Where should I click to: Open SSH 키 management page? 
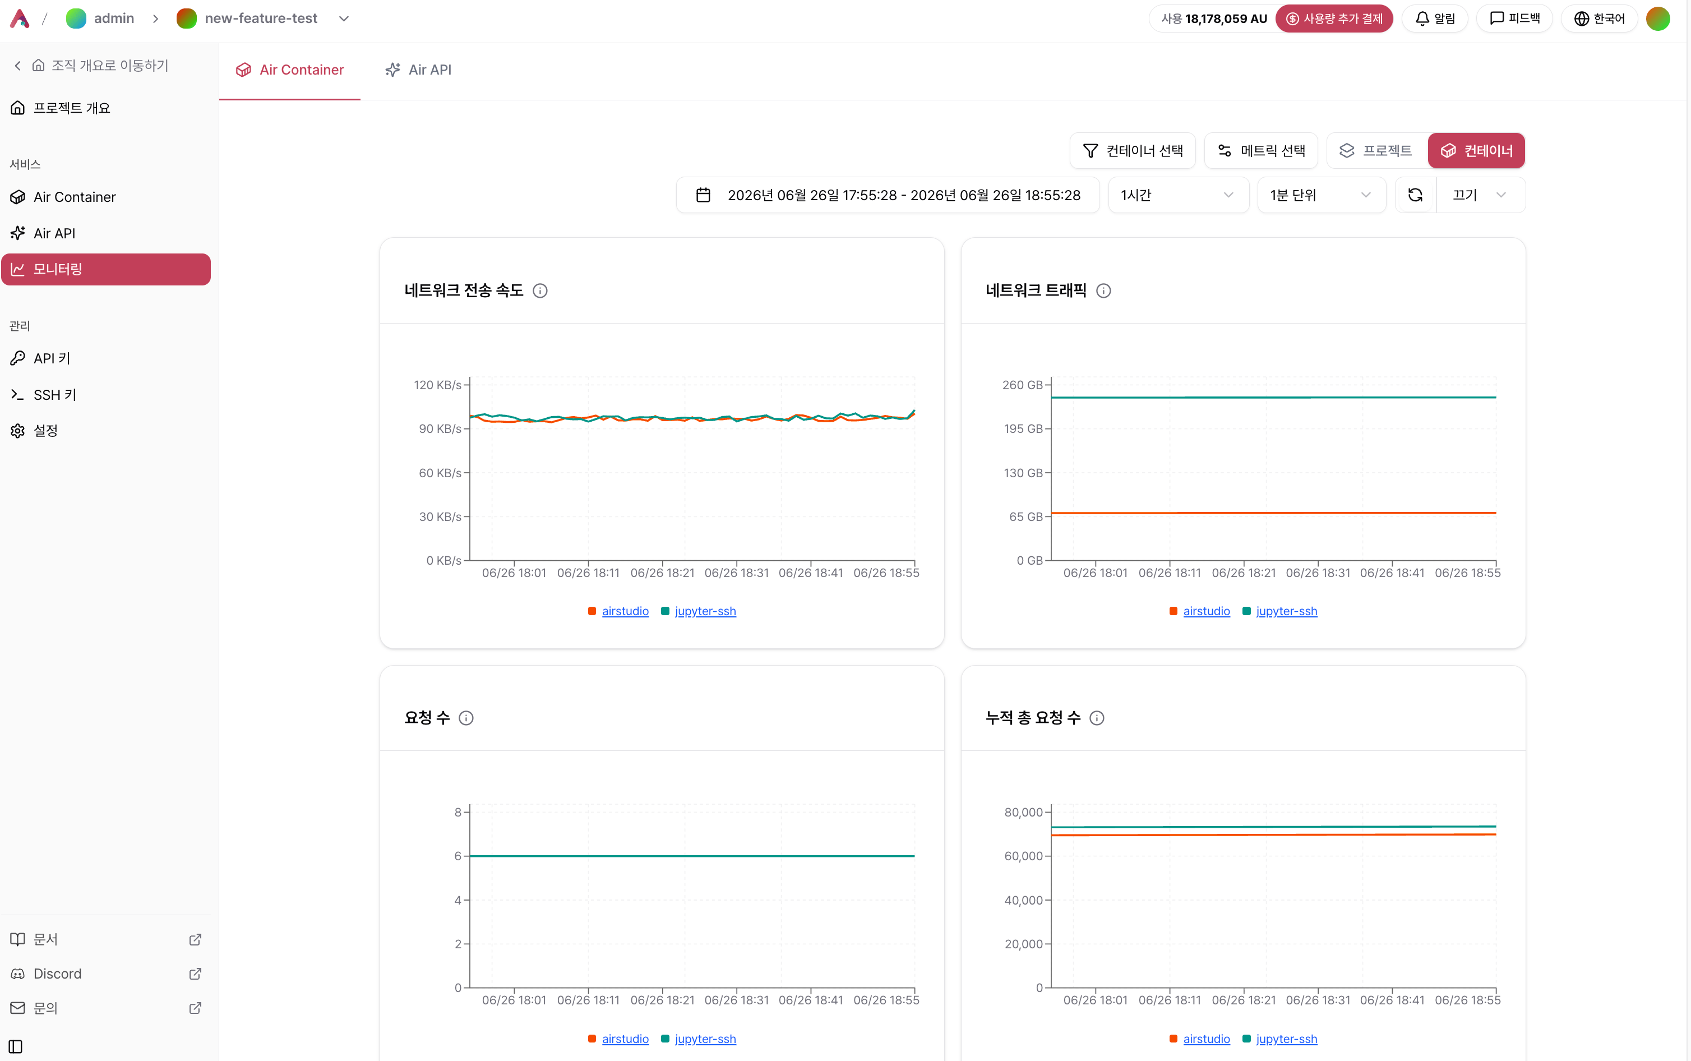tap(106, 395)
